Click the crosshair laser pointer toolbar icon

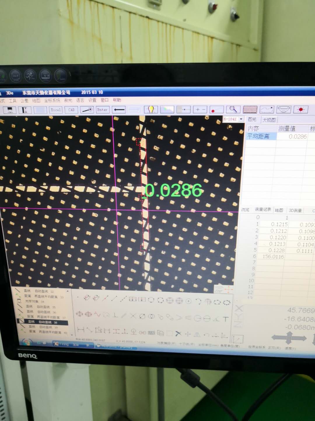[x=300, y=109]
